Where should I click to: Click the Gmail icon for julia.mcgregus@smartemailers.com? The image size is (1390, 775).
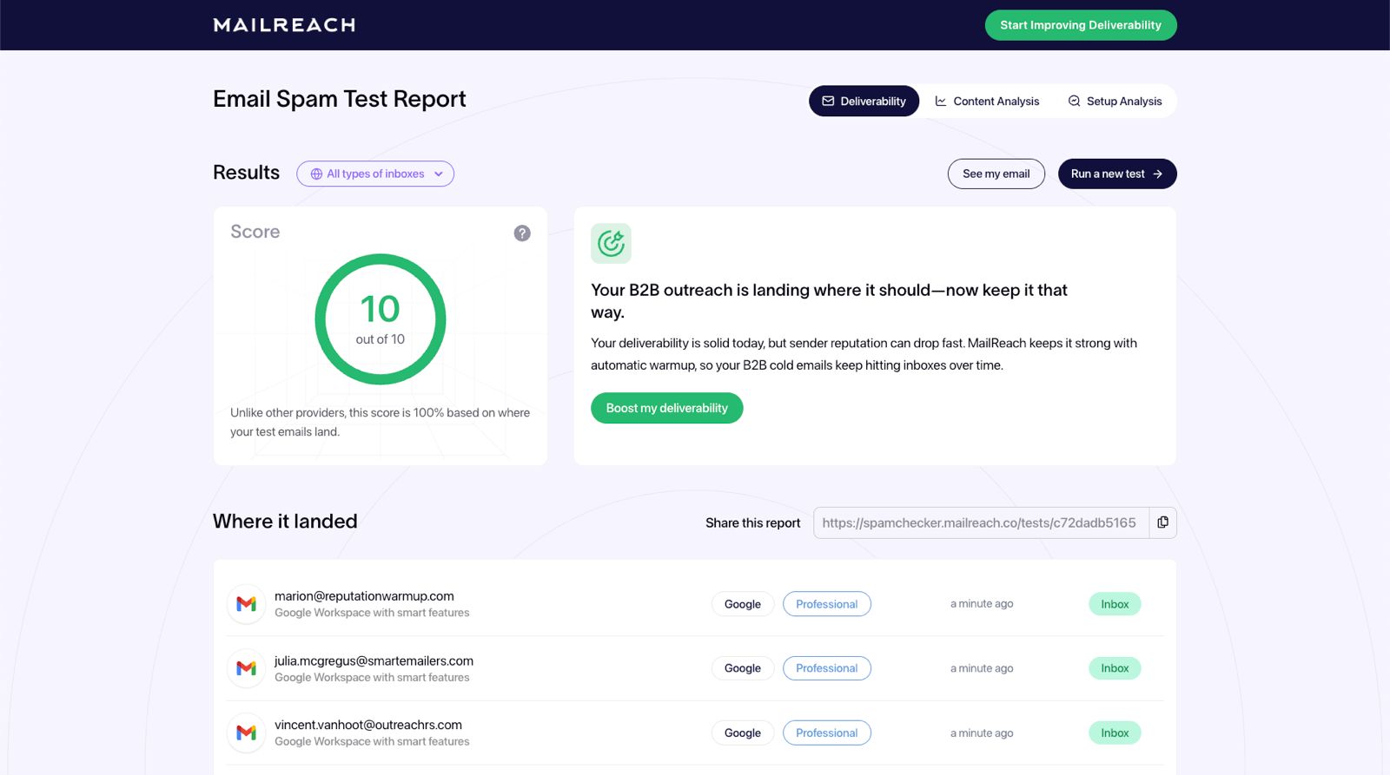pos(247,668)
